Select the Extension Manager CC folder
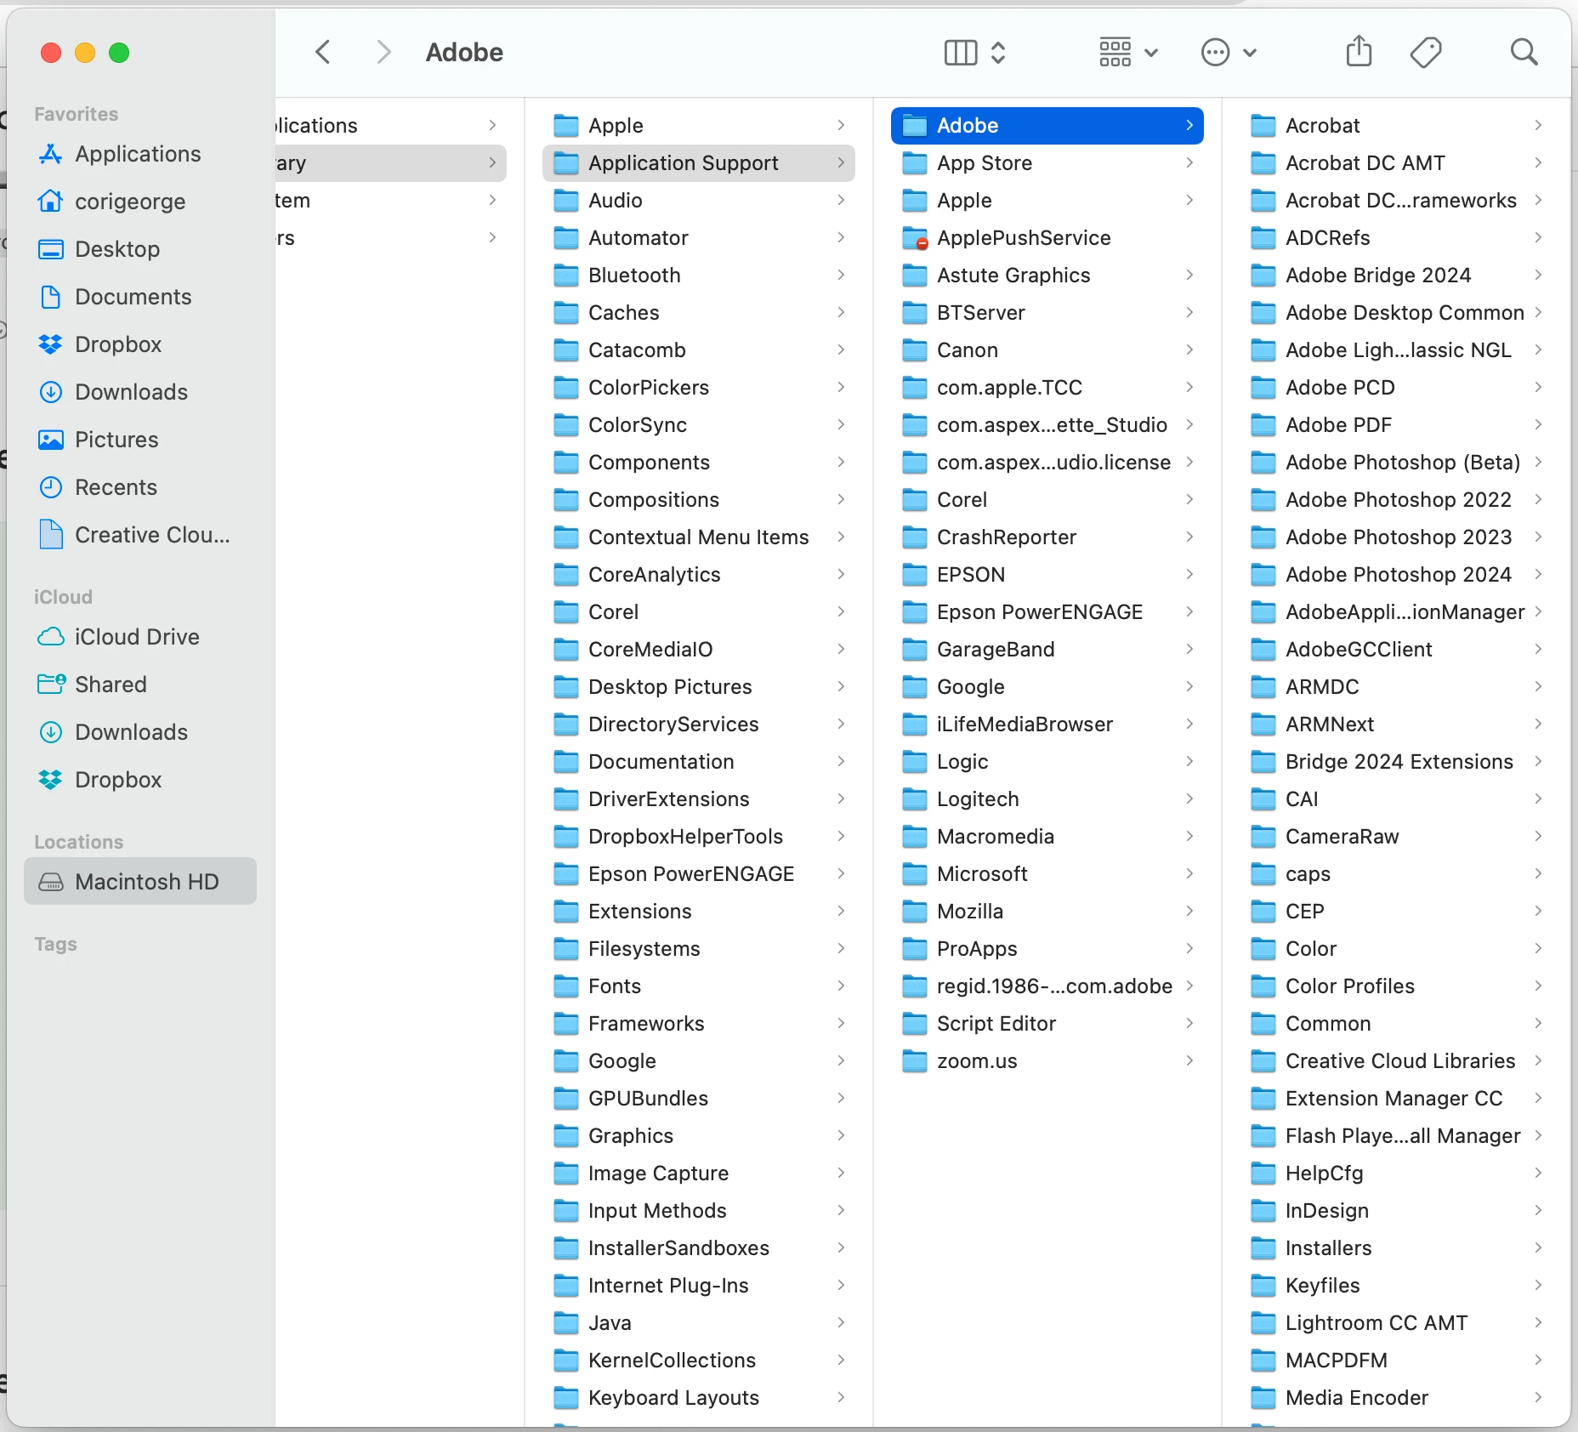Image resolution: width=1578 pixels, height=1432 pixels. [x=1395, y=1099]
